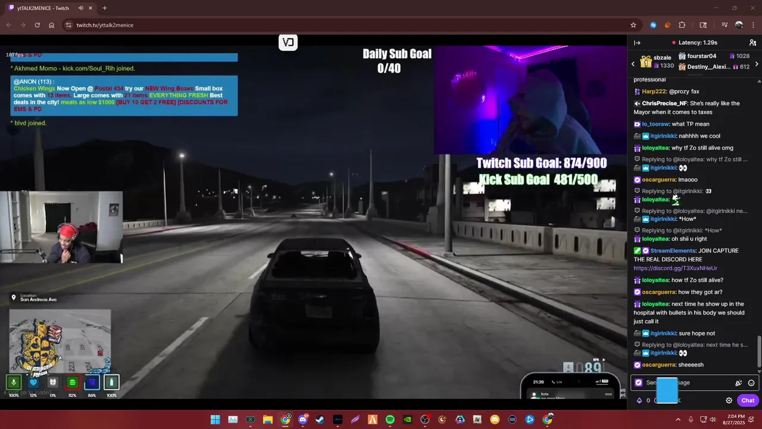The height and width of the screenshot is (429, 762).
Task: Show hidden system tray icons
Action: pyautogui.click(x=677, y=419)
